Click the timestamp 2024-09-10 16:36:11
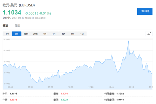 tap(23, 18)
